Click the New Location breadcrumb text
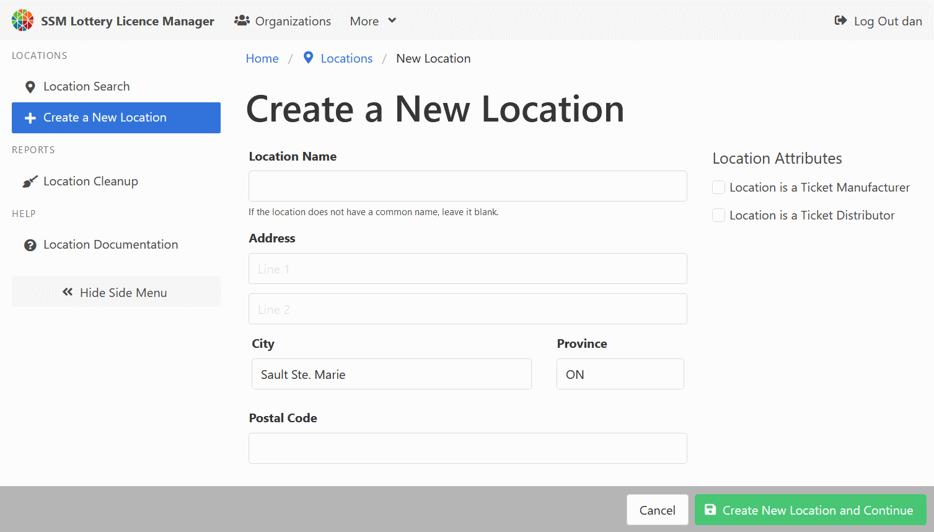 click(433, 58)
